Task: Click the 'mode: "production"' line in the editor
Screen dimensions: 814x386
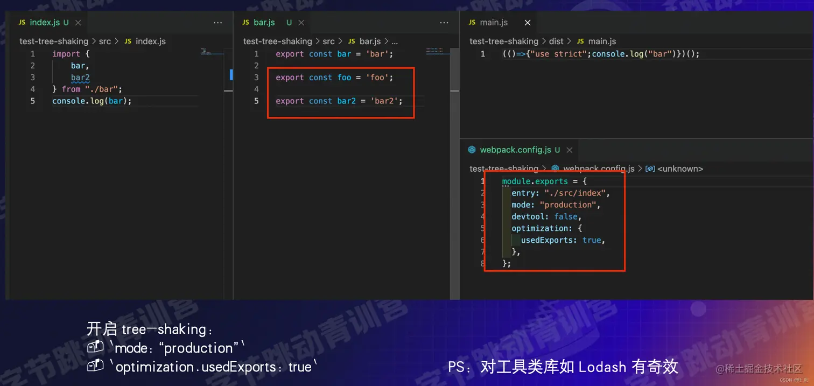Action: pos(556,205)
